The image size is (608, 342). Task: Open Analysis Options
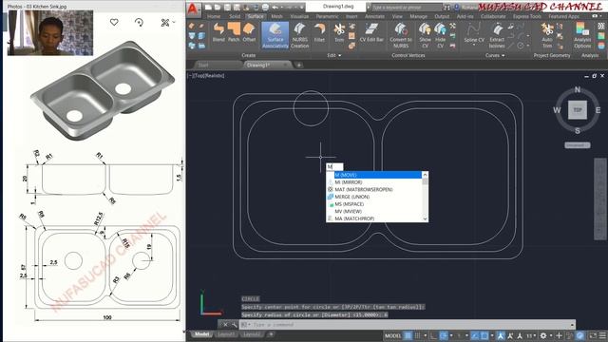(582, 35)
